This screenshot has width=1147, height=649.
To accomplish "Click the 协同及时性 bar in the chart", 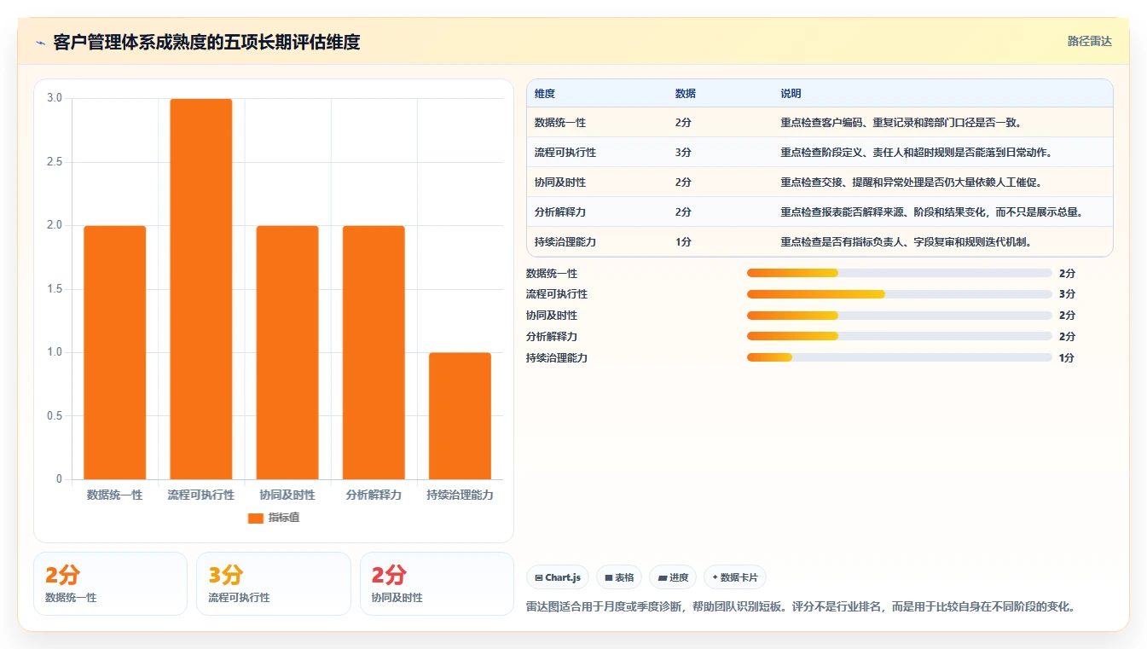I will (x=287, y=352).
